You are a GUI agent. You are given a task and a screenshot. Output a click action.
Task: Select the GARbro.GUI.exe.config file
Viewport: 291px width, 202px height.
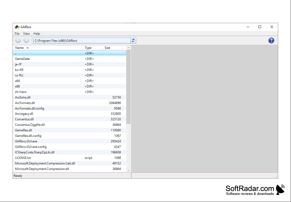click(x=70, y=147)
